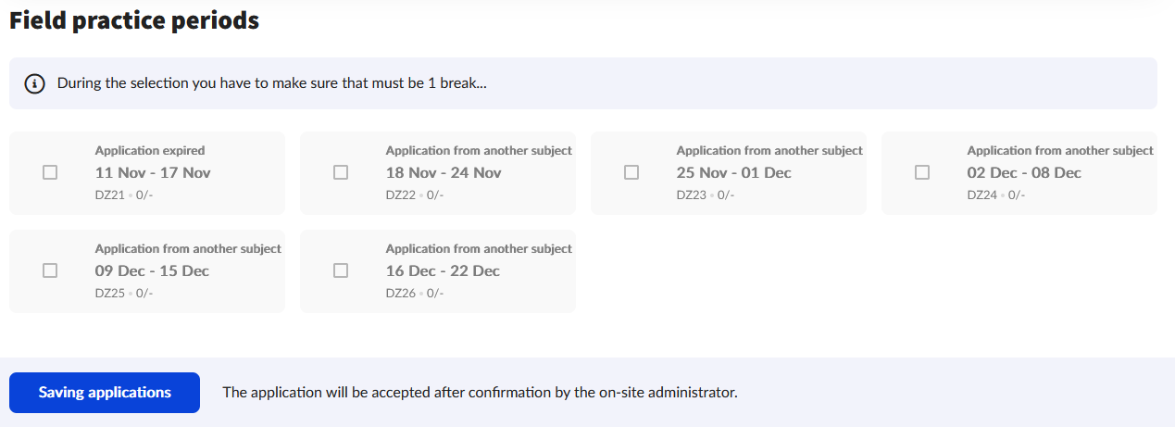Select the "09 Dec - 15 Dec" date text

152,270
